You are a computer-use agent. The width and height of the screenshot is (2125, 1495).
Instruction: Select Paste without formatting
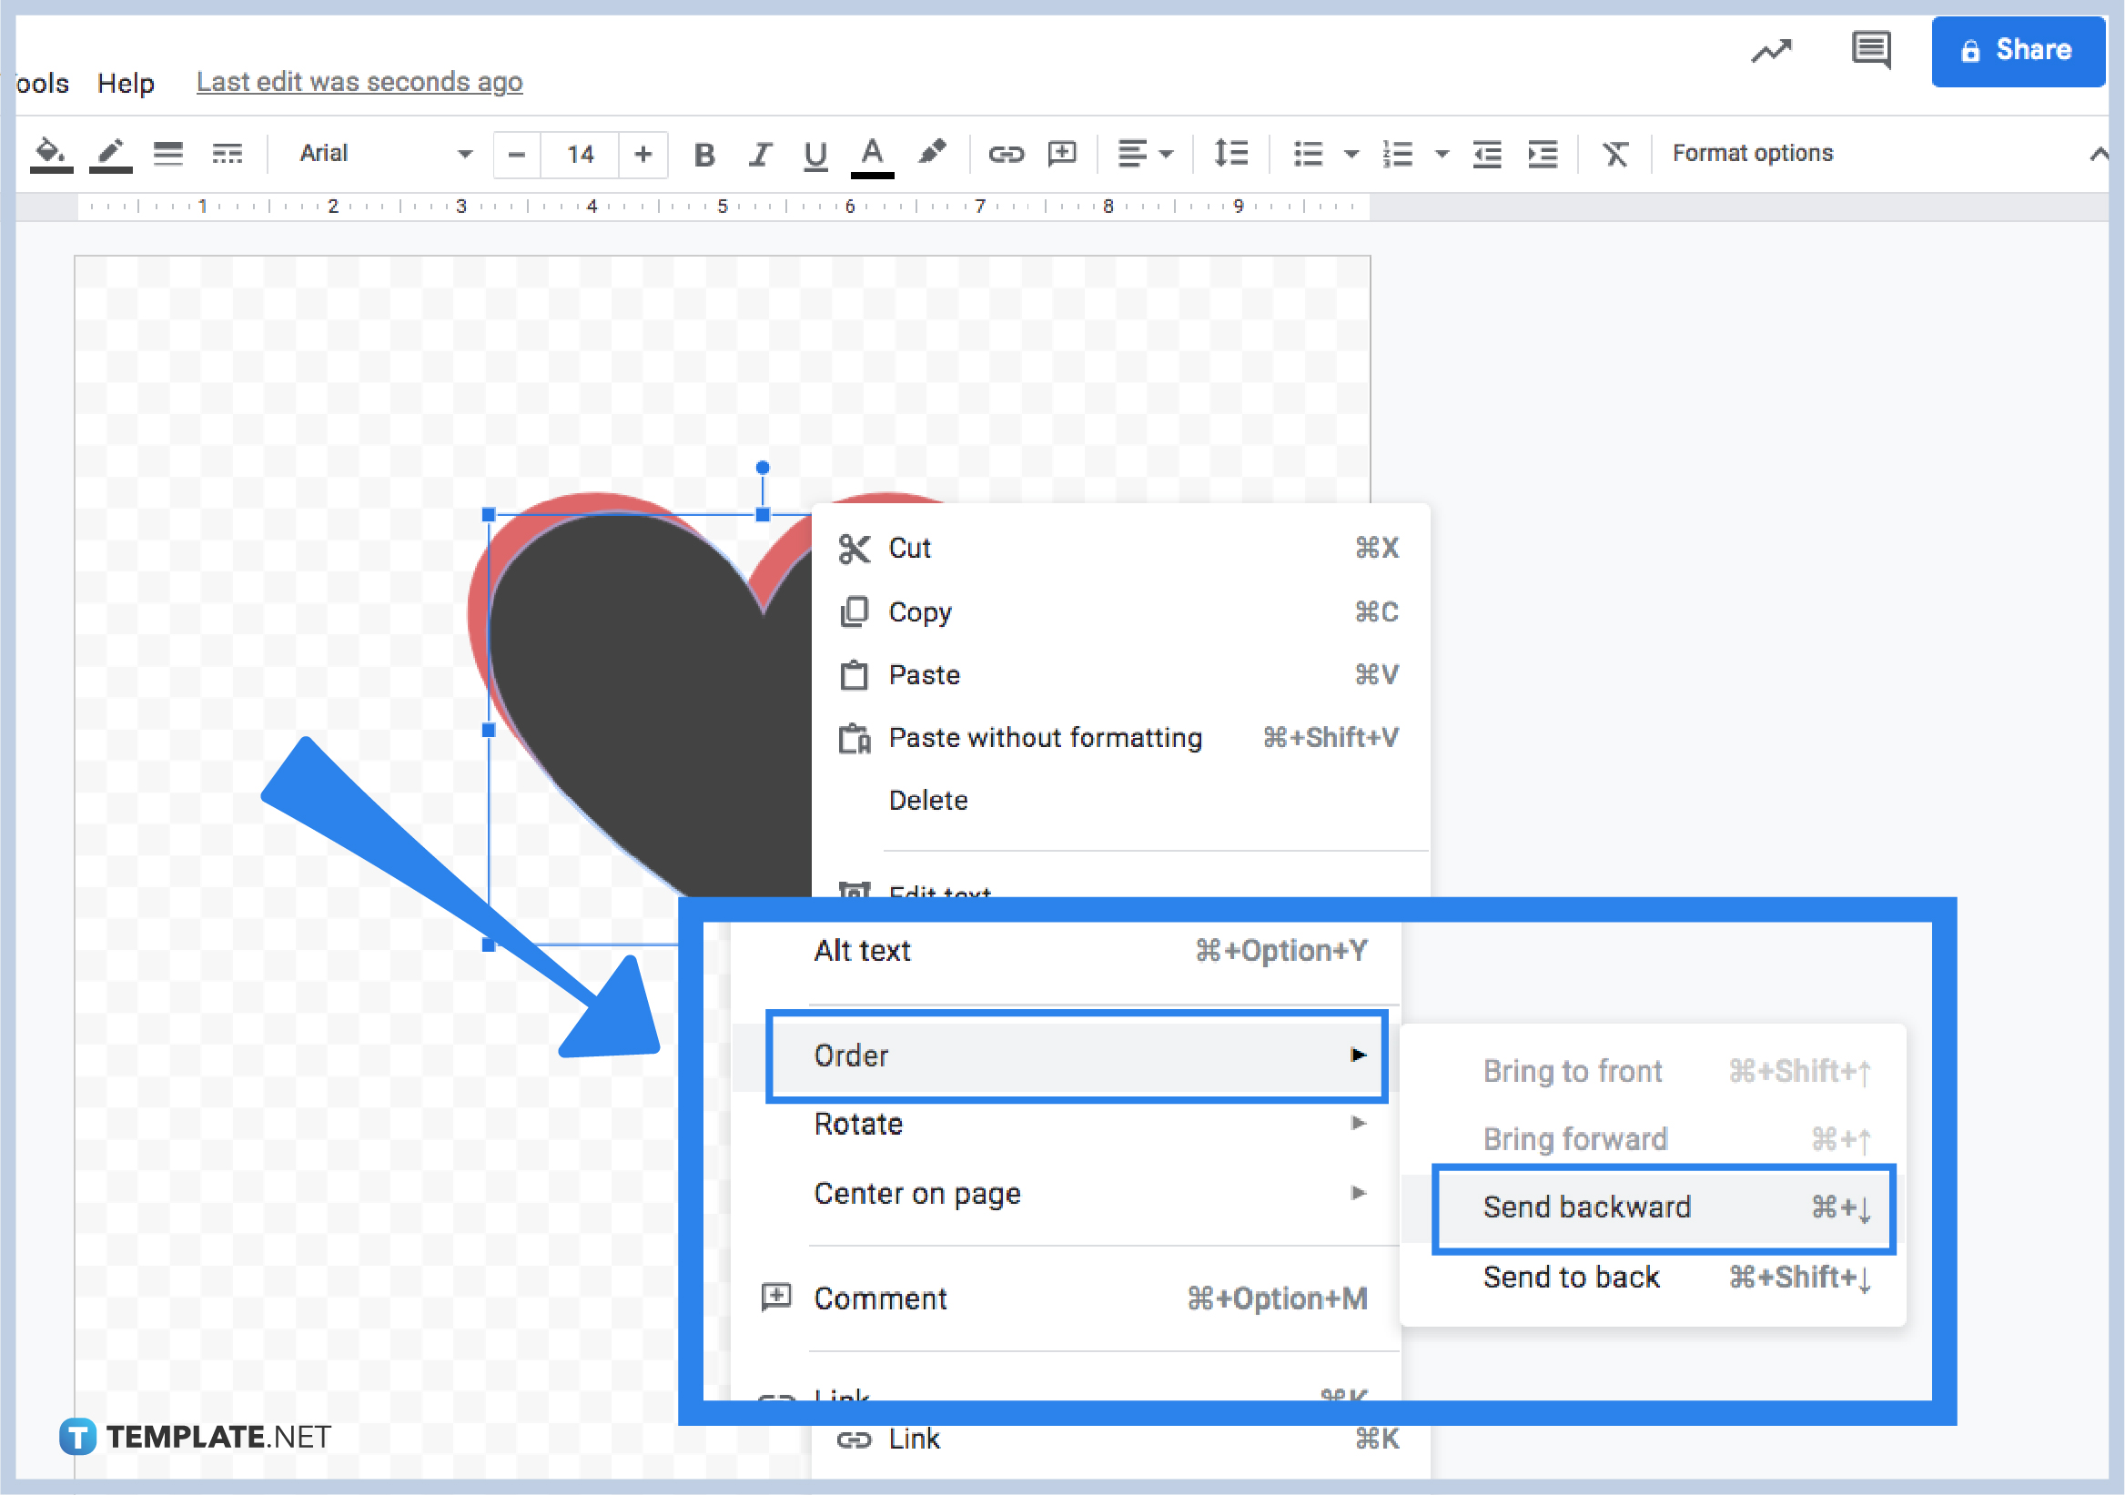(x=1120, y=737)
